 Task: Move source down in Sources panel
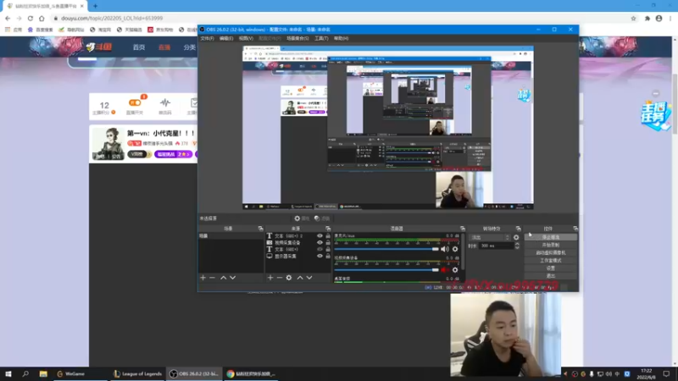(x=309, y=278)
